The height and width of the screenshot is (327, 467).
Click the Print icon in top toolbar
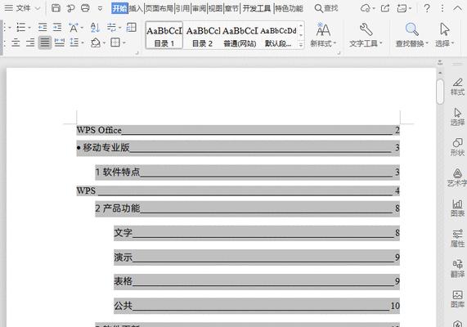point(86,8)
